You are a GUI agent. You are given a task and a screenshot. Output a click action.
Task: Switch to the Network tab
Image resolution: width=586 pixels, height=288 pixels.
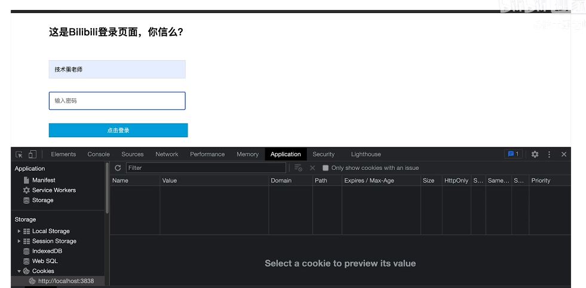click(167, 154)
